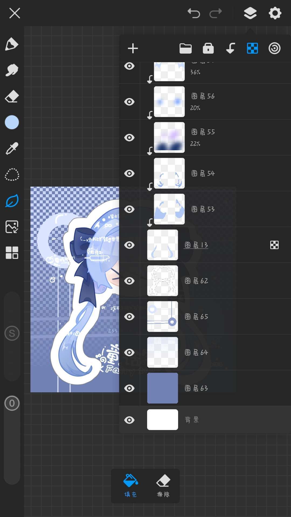Open the import image tool

click(x=12, y=227)
